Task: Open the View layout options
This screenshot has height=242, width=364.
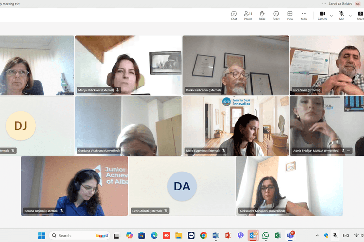Action: point(290,16)
